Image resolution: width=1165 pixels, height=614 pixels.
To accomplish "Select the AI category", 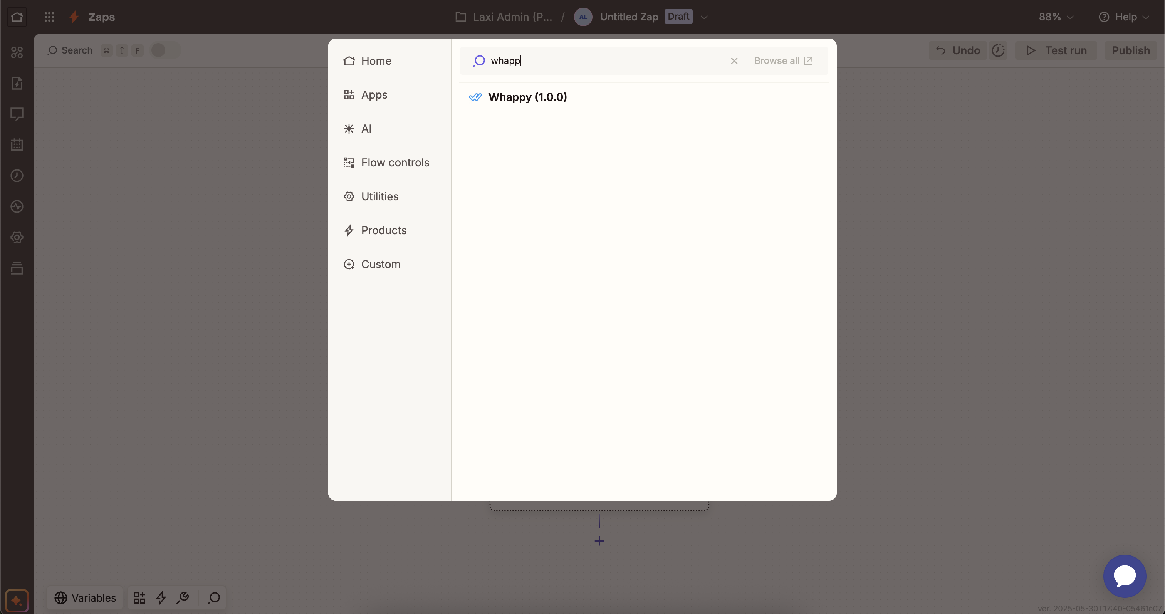I will coord(366,128).
